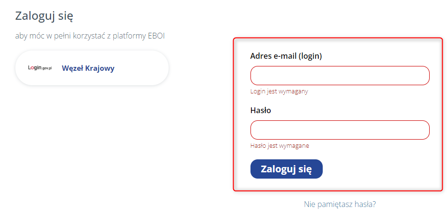Click the Login jest wymagany error message

coord(279,91)
